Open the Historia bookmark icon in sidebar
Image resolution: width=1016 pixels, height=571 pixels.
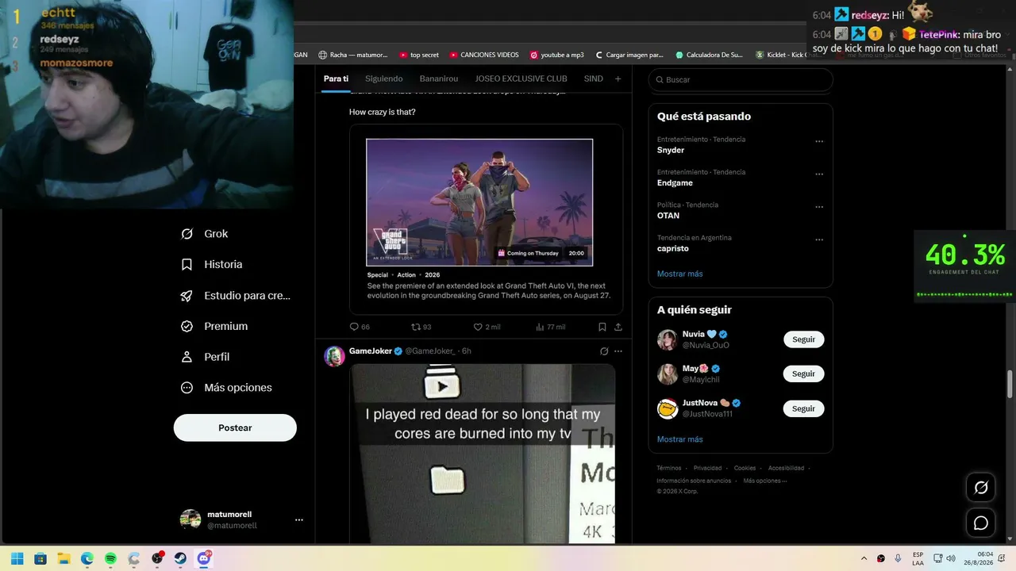pyautogui.click(x=187, y=264)
